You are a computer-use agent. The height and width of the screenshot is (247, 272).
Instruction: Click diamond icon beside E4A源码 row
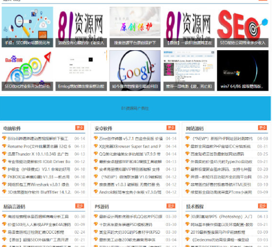[x=4, y=224]
